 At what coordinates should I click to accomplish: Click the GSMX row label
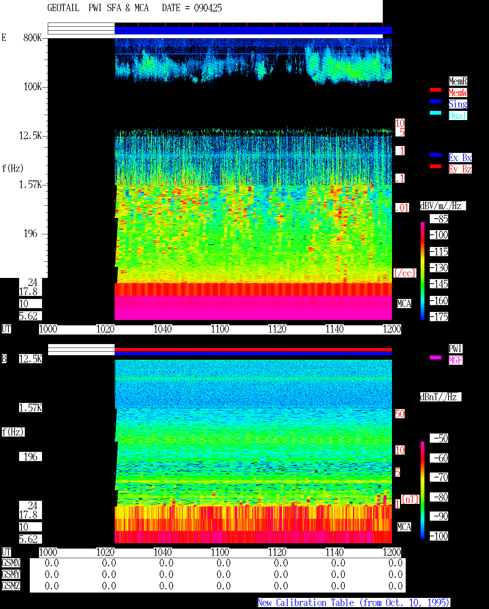point(11,563)
